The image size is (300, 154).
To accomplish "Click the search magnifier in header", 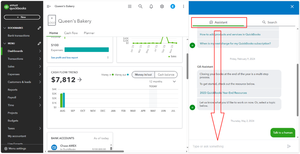I will point(140,6).
